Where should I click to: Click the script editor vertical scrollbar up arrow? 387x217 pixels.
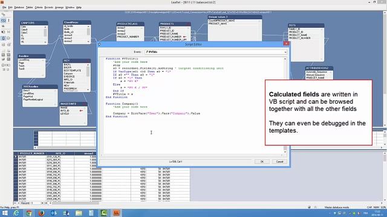[x=285, y=59]
